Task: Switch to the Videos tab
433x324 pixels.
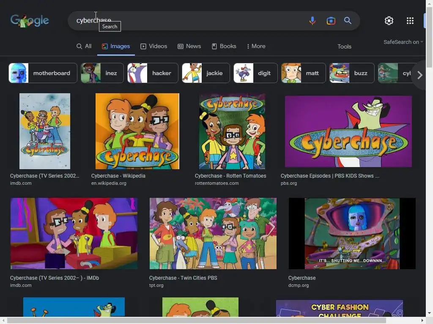Action: 154,46
